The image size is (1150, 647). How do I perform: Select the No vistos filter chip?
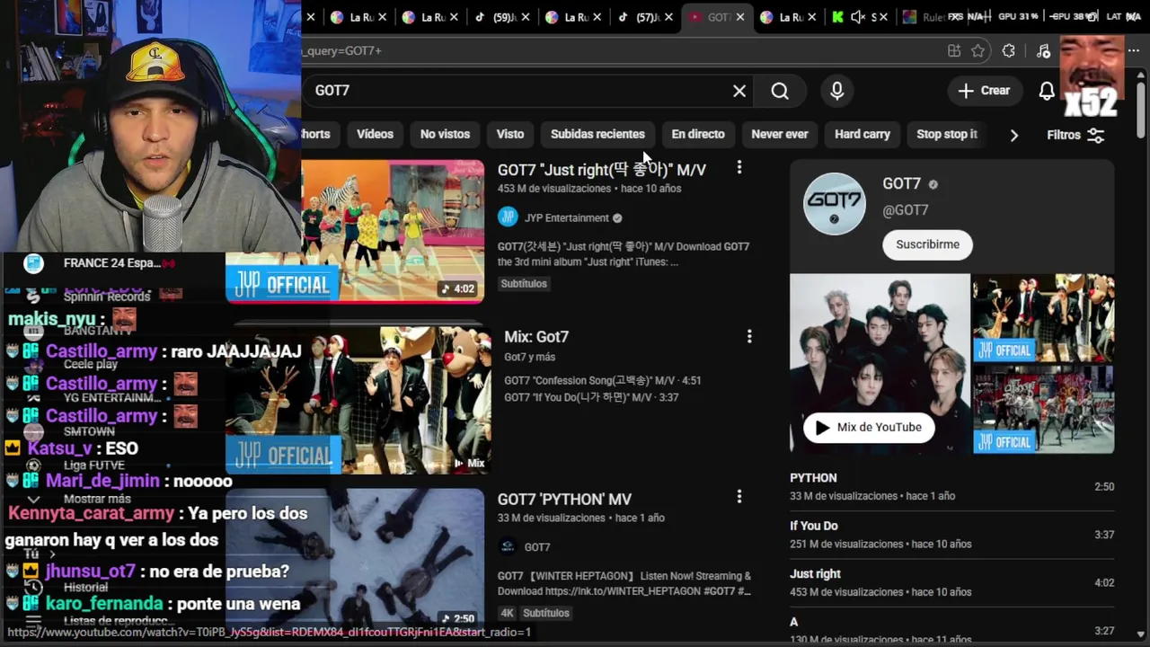coord(445,134)
